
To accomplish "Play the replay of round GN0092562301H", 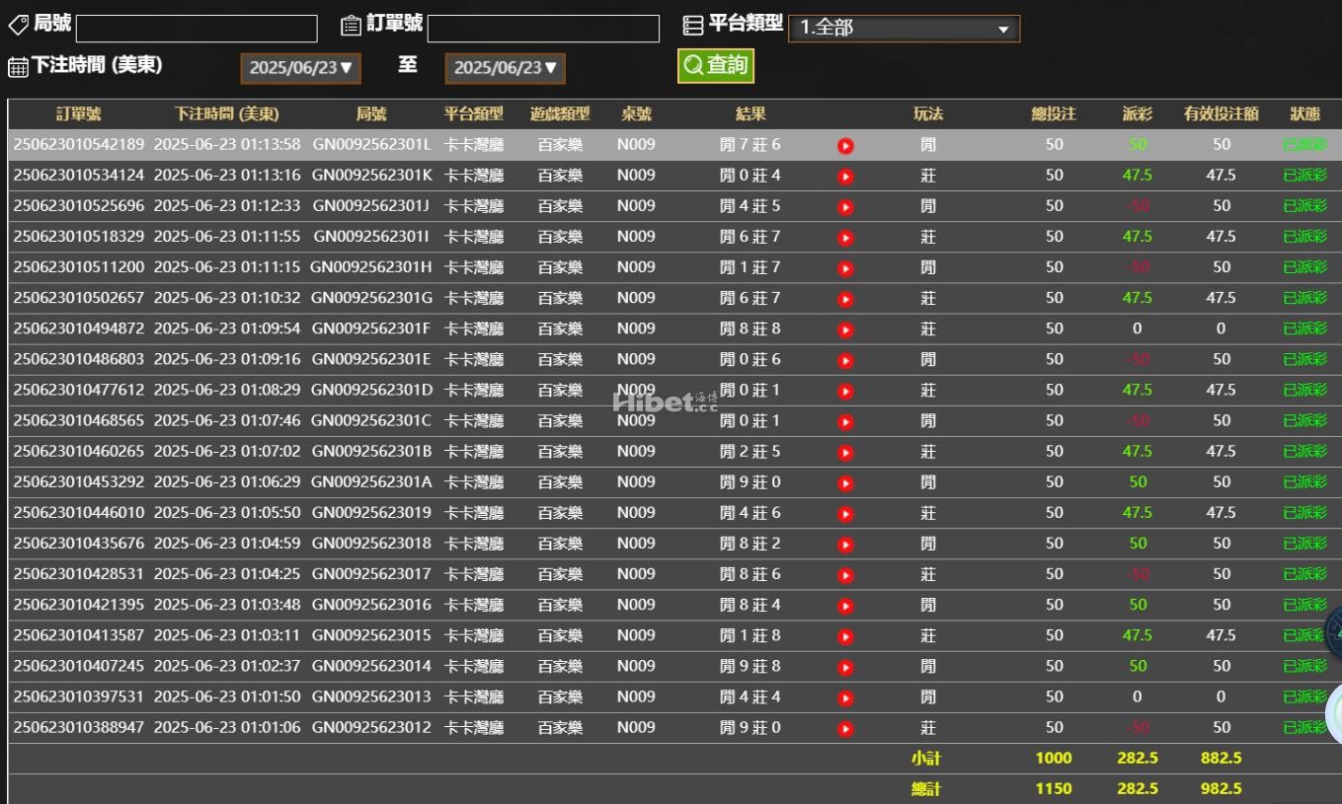I will tap(845, 268).
